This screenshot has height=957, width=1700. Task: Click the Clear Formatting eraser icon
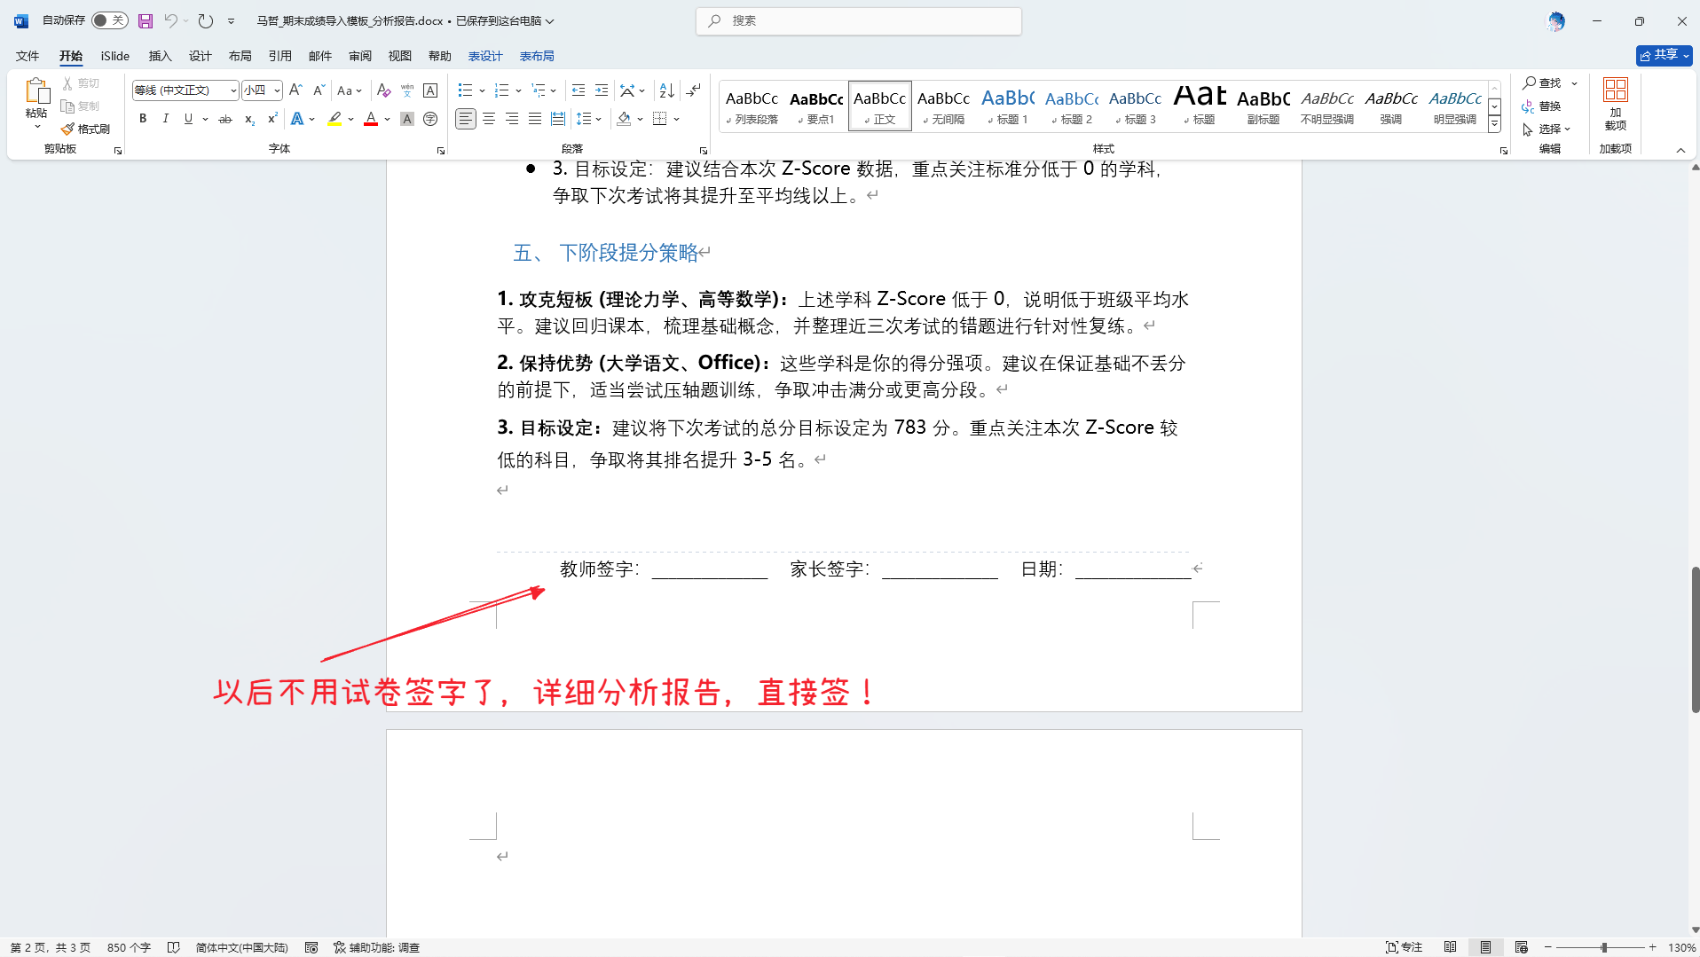pos(383,90)
